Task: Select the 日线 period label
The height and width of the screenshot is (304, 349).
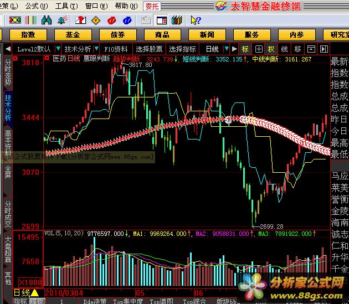Action: [x=212, y=49]
